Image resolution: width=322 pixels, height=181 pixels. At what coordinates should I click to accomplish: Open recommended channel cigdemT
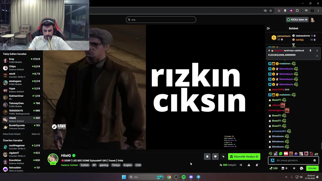pyautogui.click(x=21, y=154)
